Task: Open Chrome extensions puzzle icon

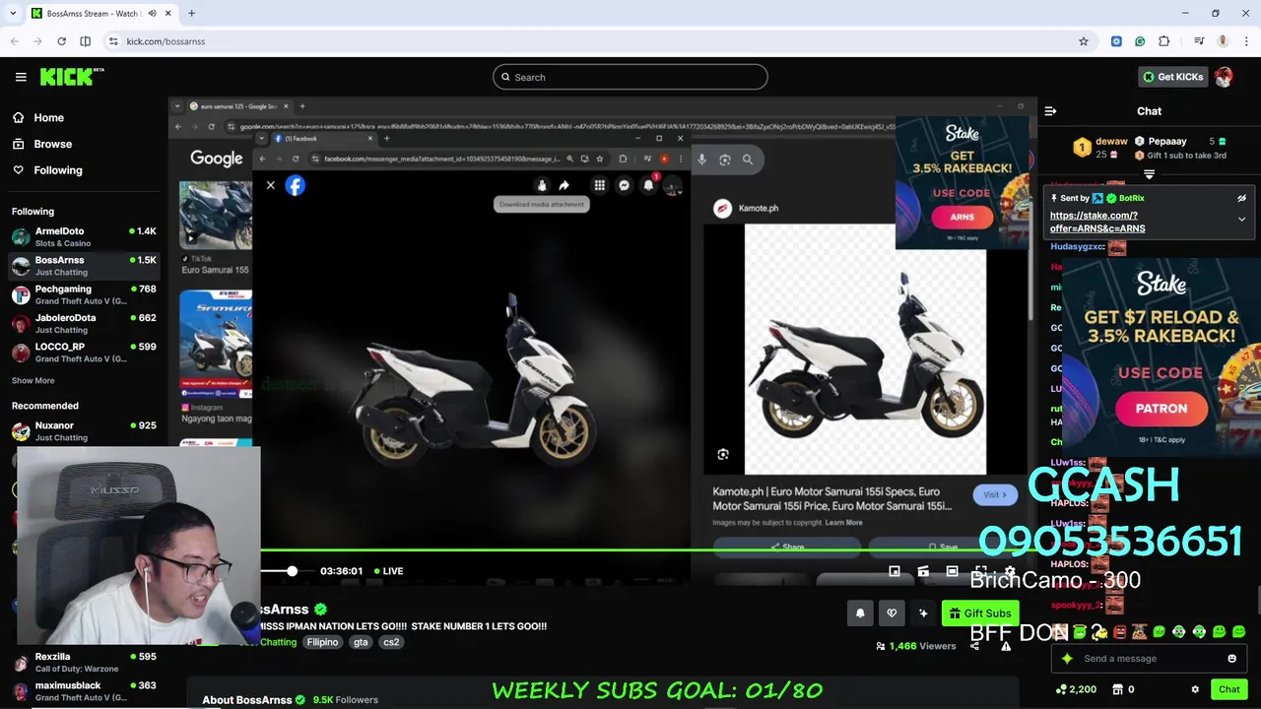Action: coord(1164,41)
